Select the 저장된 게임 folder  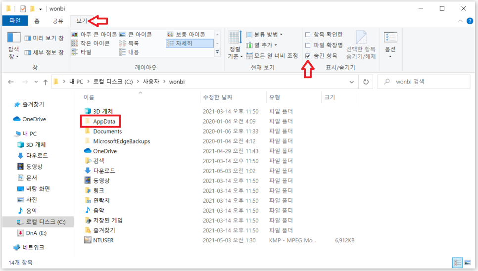(x=103, y=220)
